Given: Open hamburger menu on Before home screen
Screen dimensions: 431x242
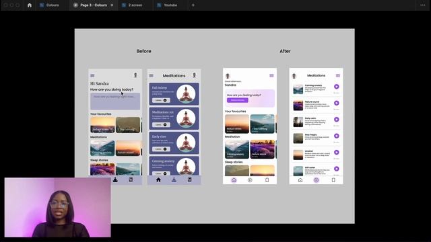Looking at the screenshot, I should (92, 75).
